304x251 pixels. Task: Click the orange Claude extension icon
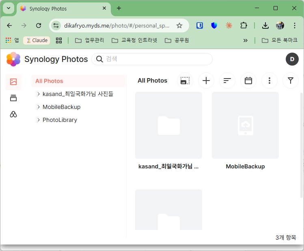tap(229, 26)
